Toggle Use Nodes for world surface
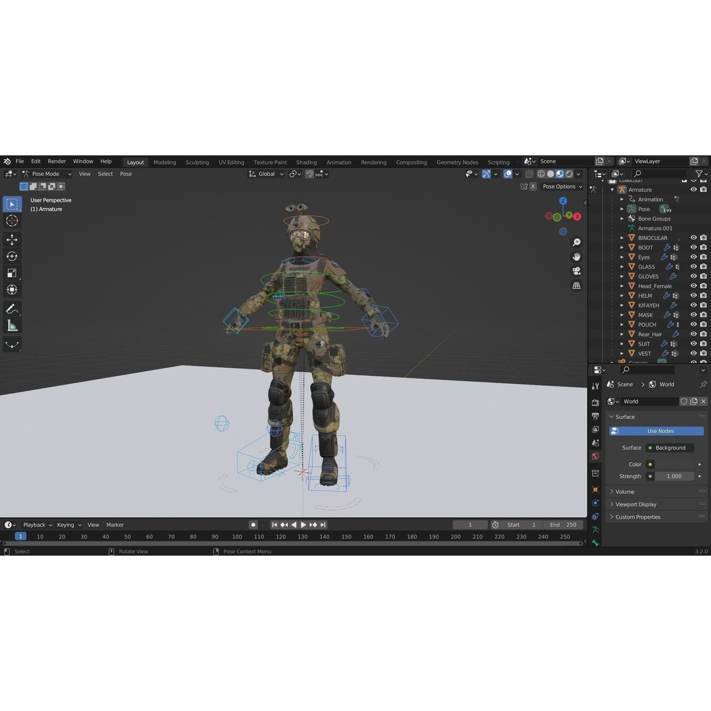The image size is (711, 711). click(x=656, y=431)
